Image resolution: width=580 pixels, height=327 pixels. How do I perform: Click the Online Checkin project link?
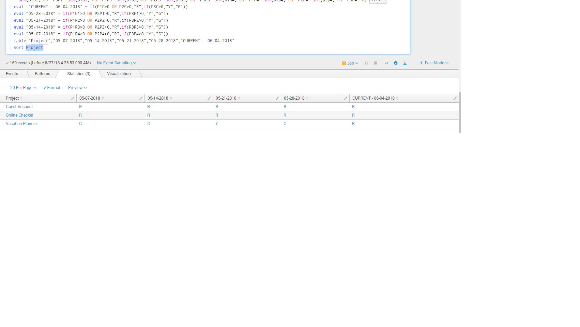19,115
